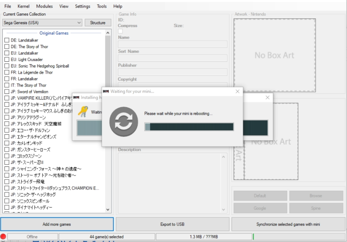Click Export to USB button

(x=173, y=224)
